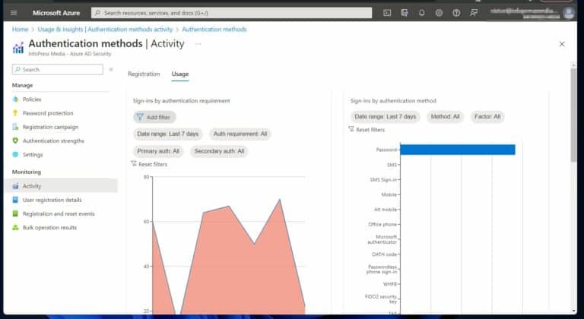The width and height of the screenshot is (584, 319).
Task: Open User registration details menu item
Action: point(52,200)
